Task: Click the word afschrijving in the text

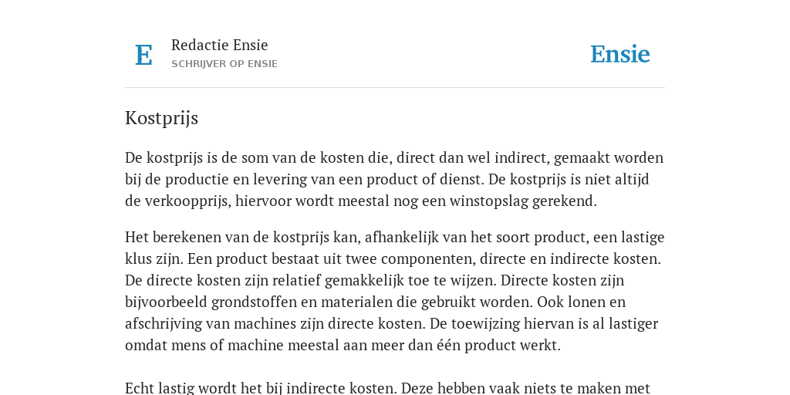Action: 164,323
